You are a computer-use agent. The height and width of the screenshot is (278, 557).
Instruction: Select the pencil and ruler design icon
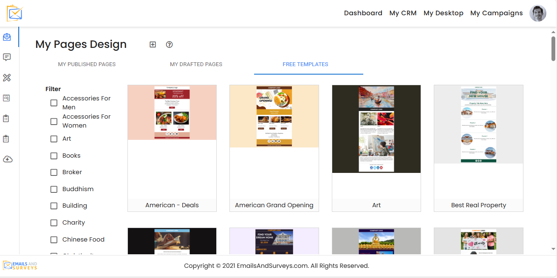(x=7, y=78)
